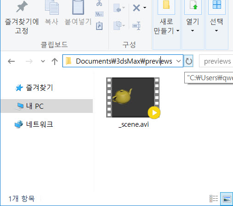Open the recent locations chevron
This screenshot has height=206, width=233.
tap(43, 61)
